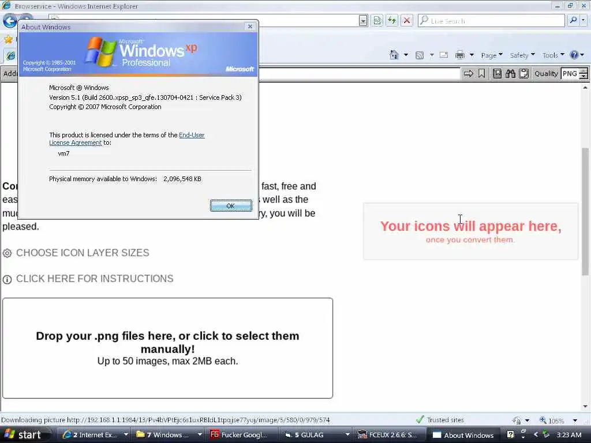
Task: Open the address bar history dropdown
Action: (363, 21)
